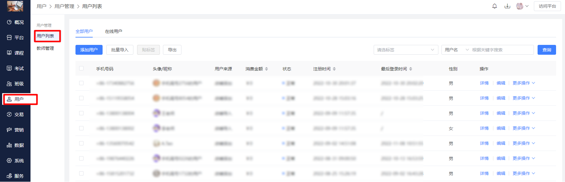565x182 pixels.
Task: Open 详情 for the seventh user row
Action: (x=484, y=173)
